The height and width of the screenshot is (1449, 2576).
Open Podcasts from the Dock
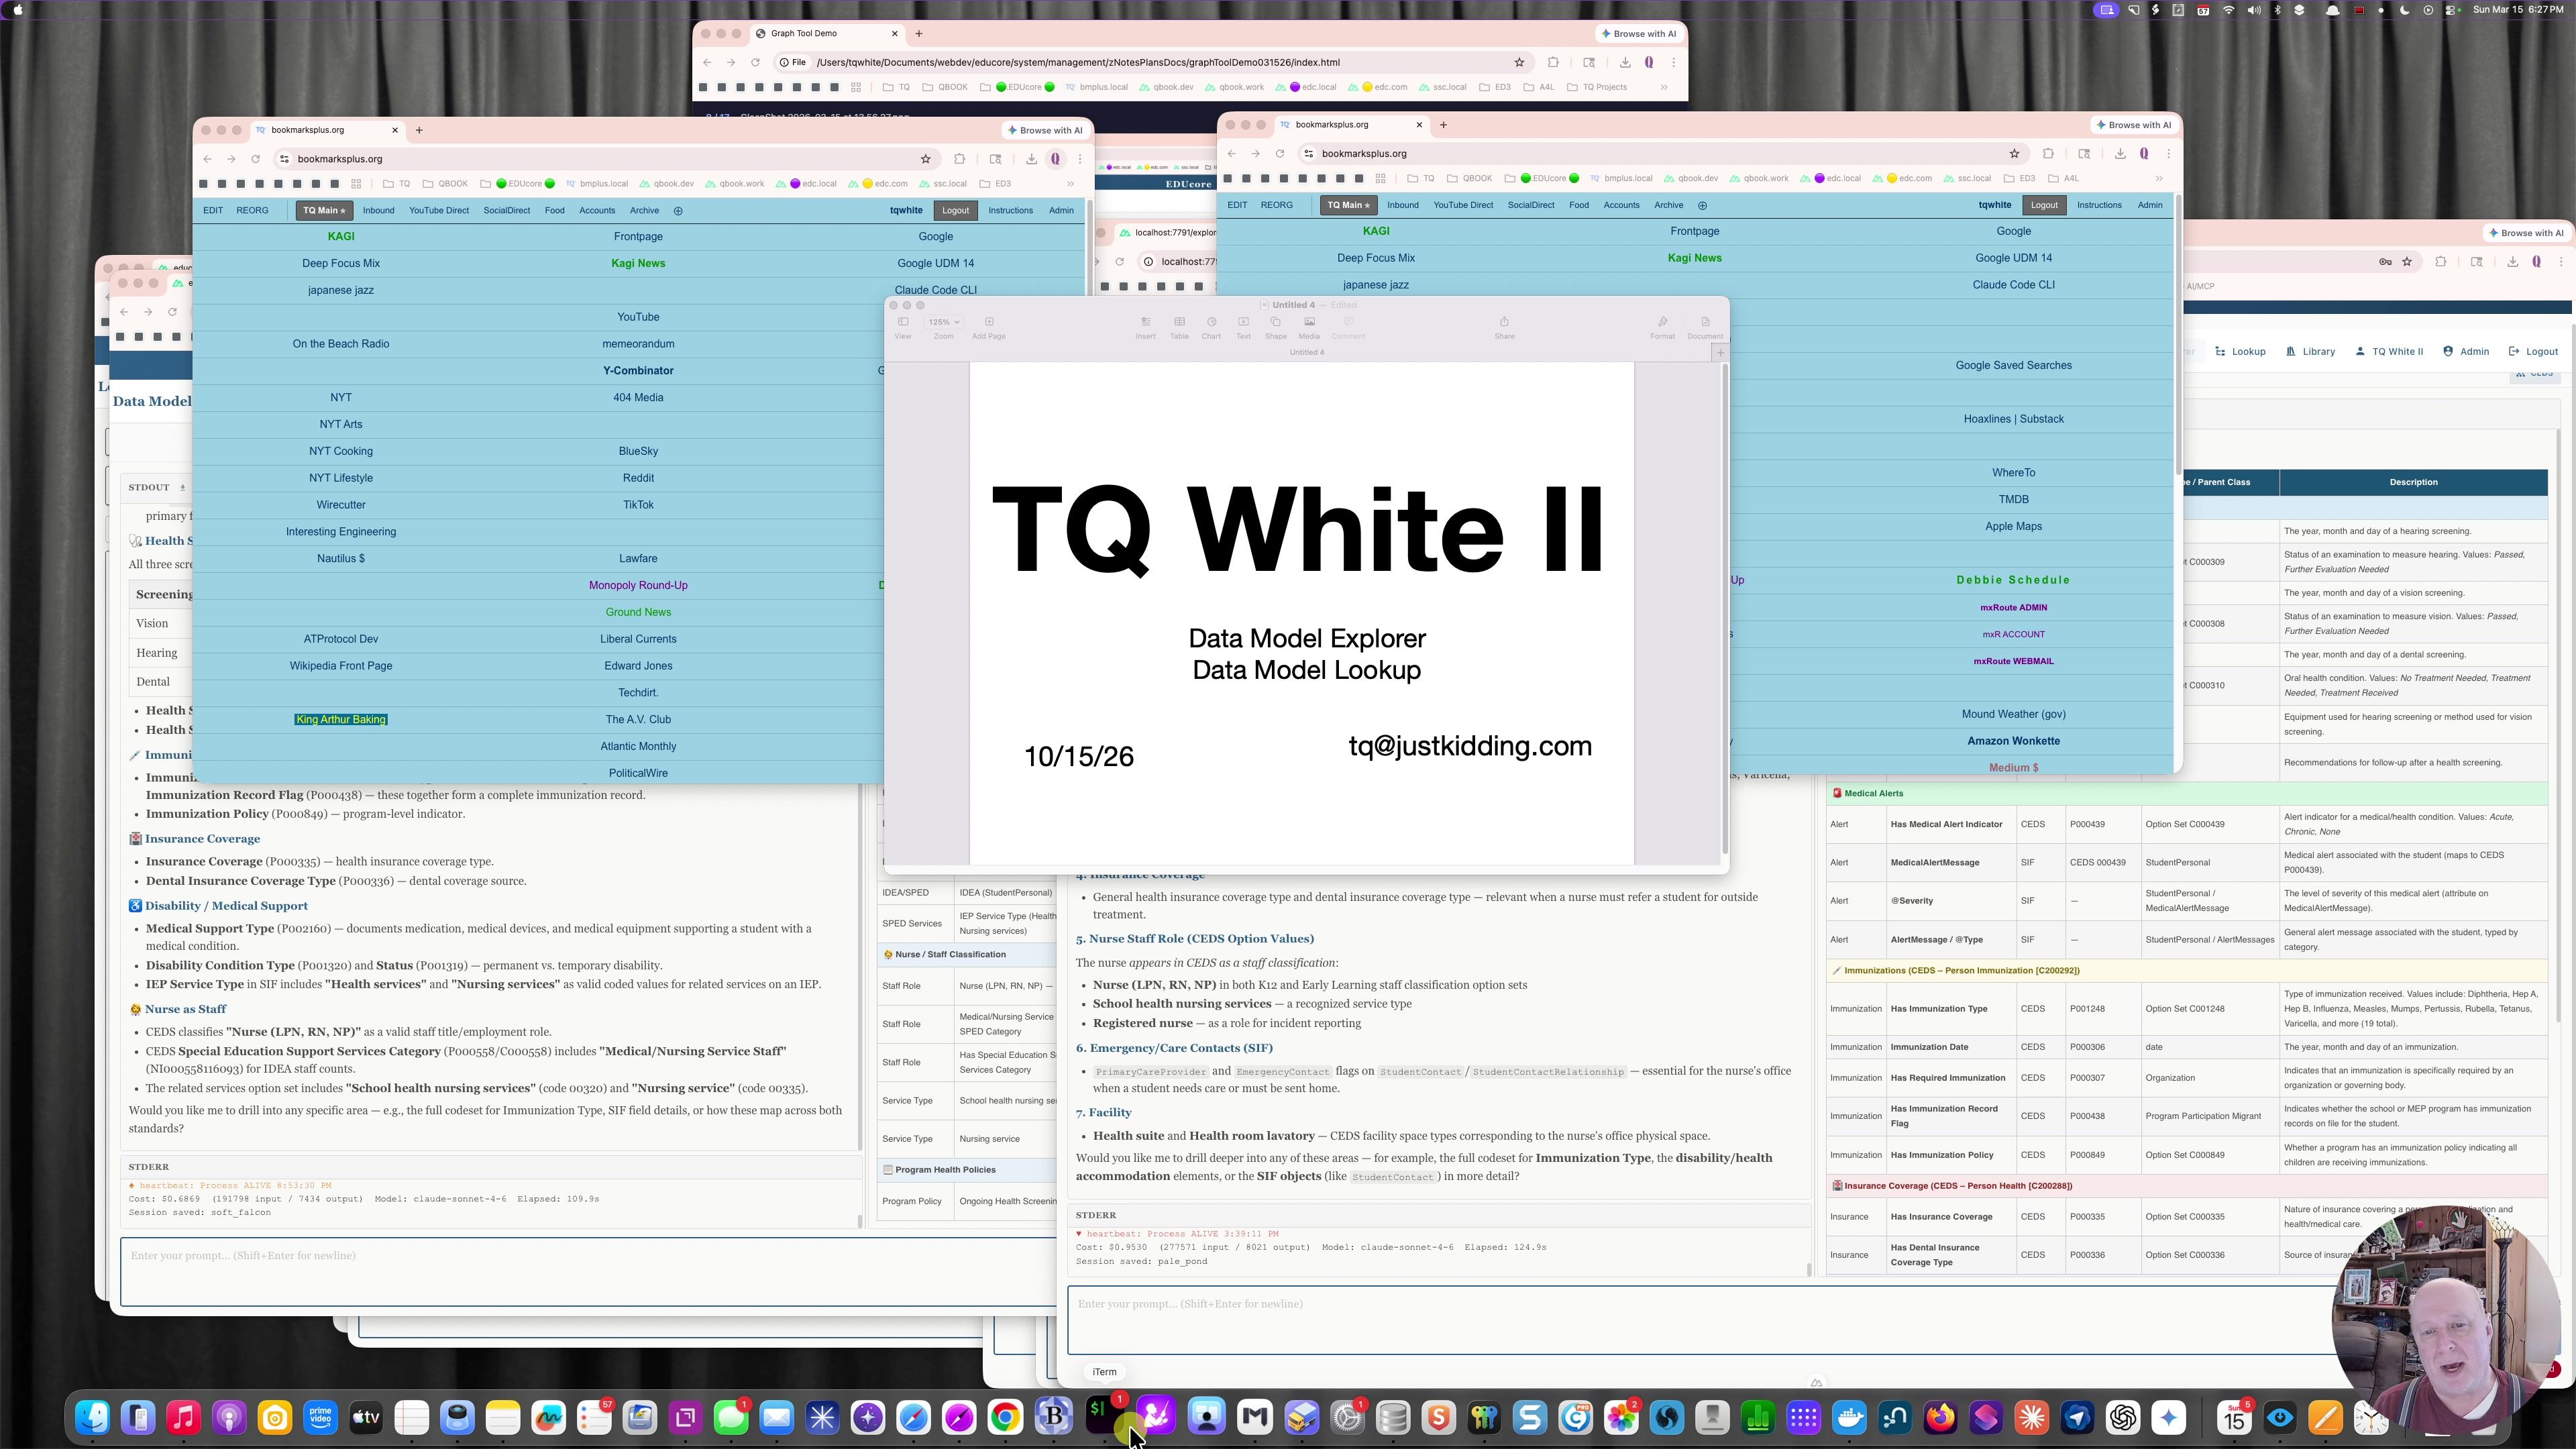(229, 1417)
